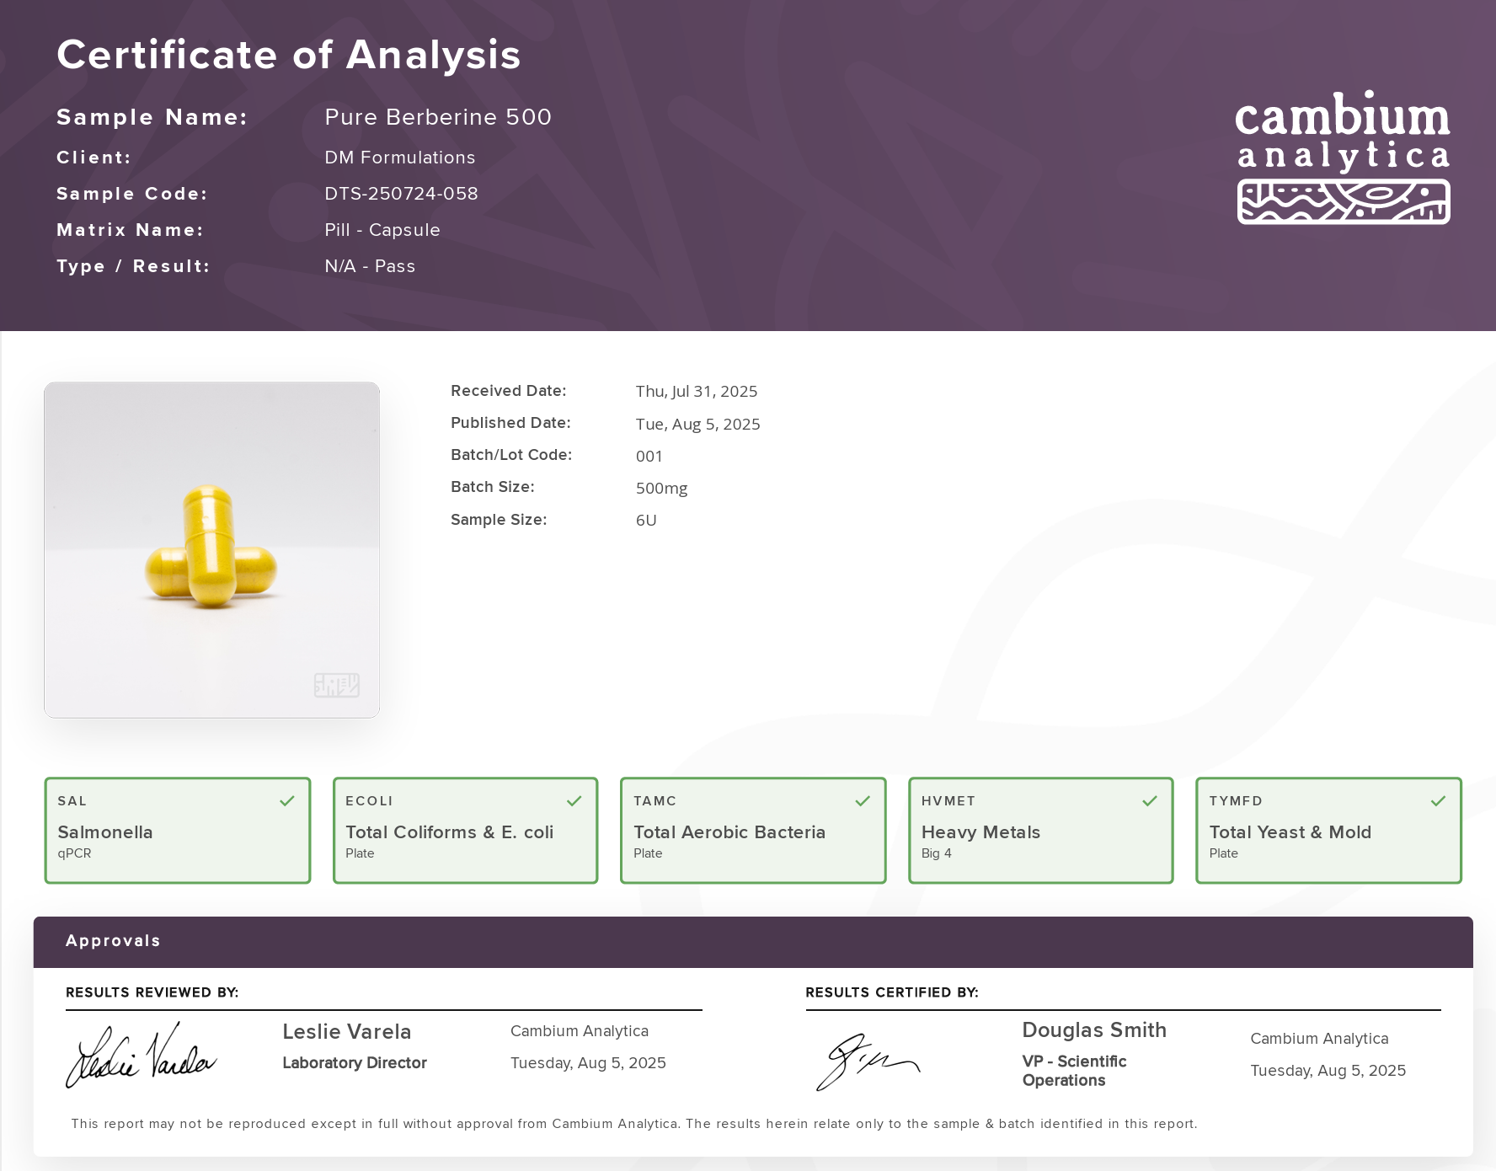Click the Pure Berberine 500 sample name
The width and height of the screenshot is (1496, 1171).
(x=438, y=117)
